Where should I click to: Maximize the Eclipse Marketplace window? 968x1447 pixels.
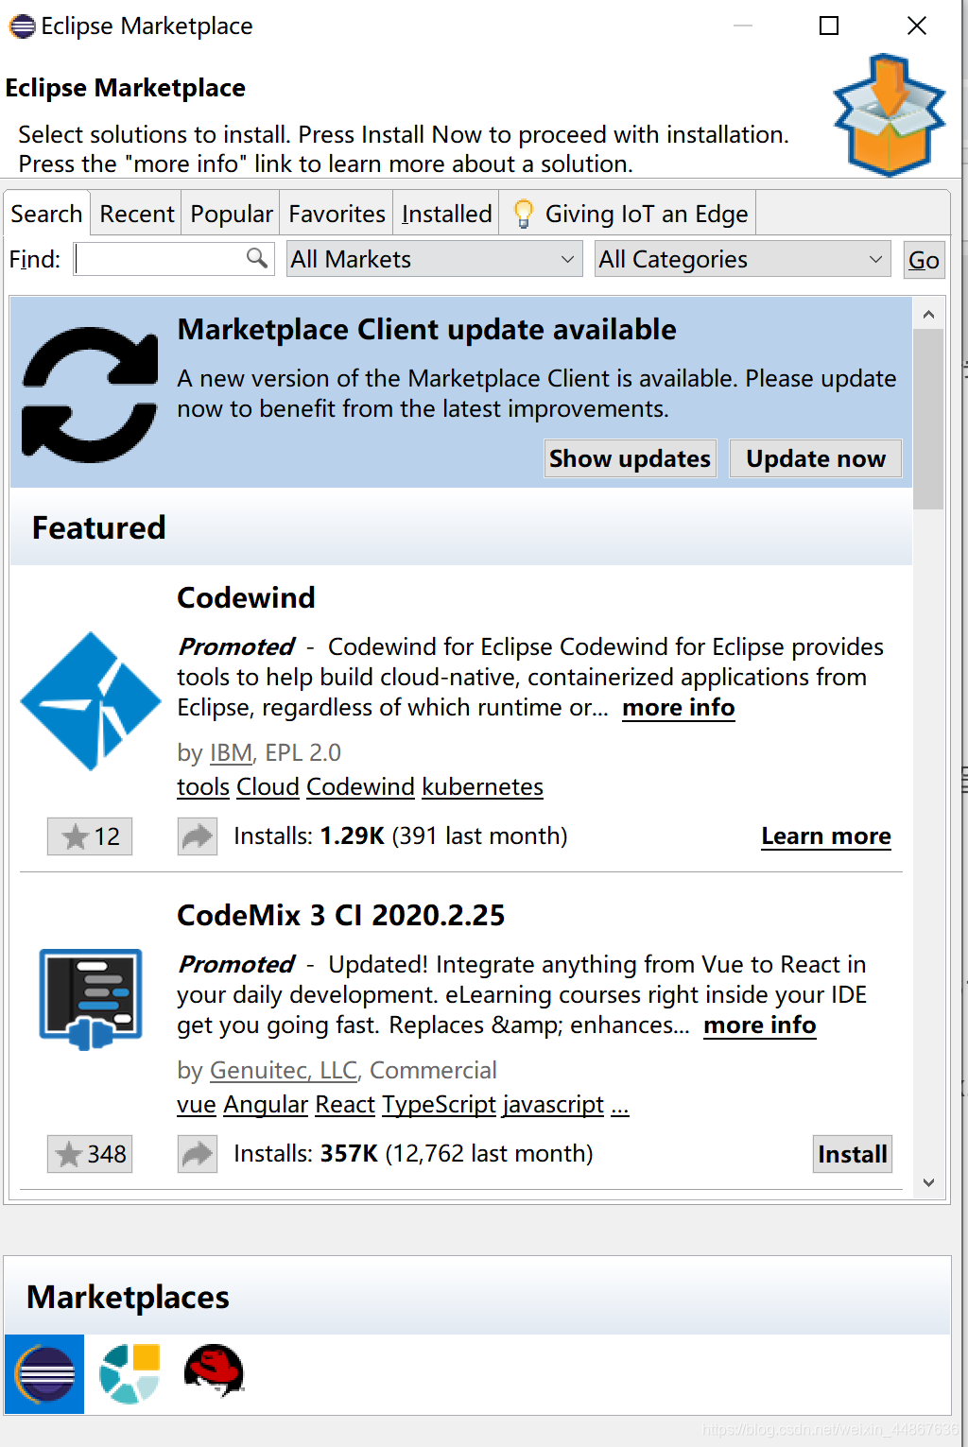click(x=829, y=26)
